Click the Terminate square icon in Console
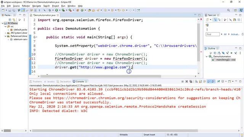The width and height of the screenshot is (244, 137). [182, 81]
